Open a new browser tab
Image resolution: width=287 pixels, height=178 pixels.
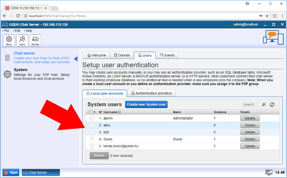[x=55, y=8]
